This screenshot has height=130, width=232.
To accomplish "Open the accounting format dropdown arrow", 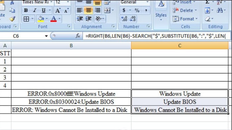I will (x=130, y=10).
